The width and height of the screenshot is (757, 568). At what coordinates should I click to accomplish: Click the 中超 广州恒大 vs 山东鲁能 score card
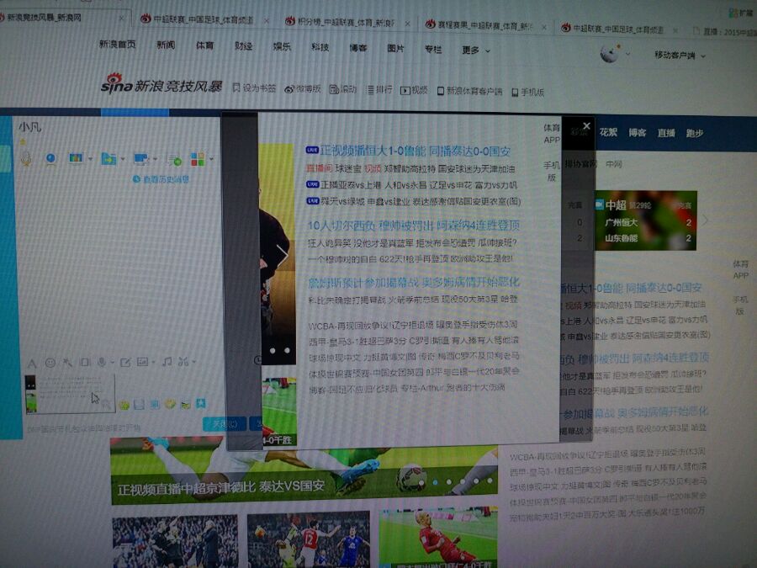(x=645, y=221)
